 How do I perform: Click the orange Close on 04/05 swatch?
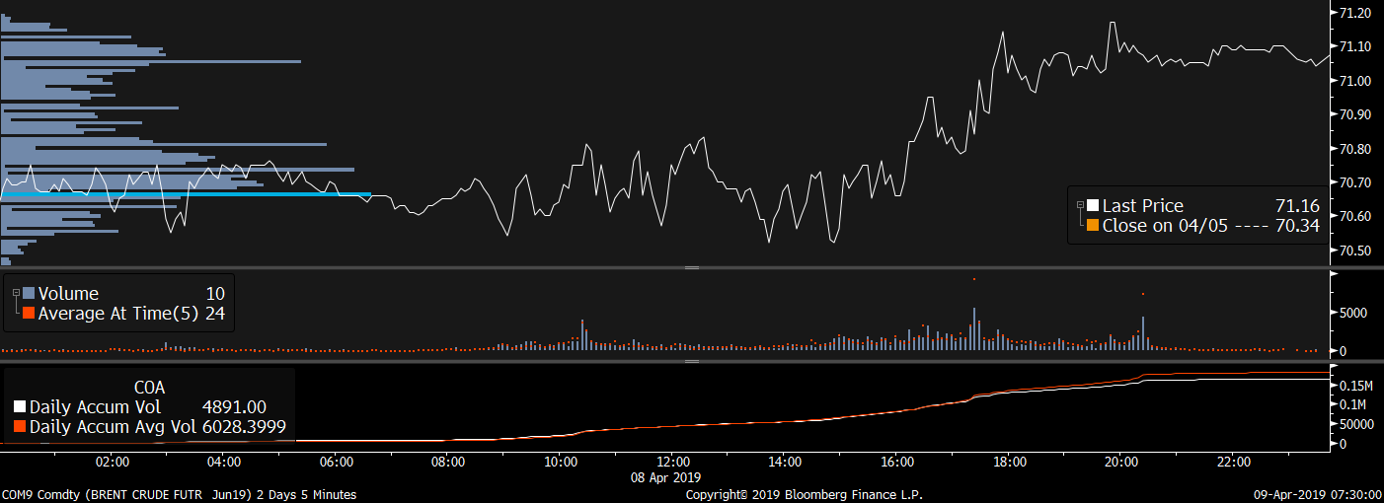[x=1093, y=225]
